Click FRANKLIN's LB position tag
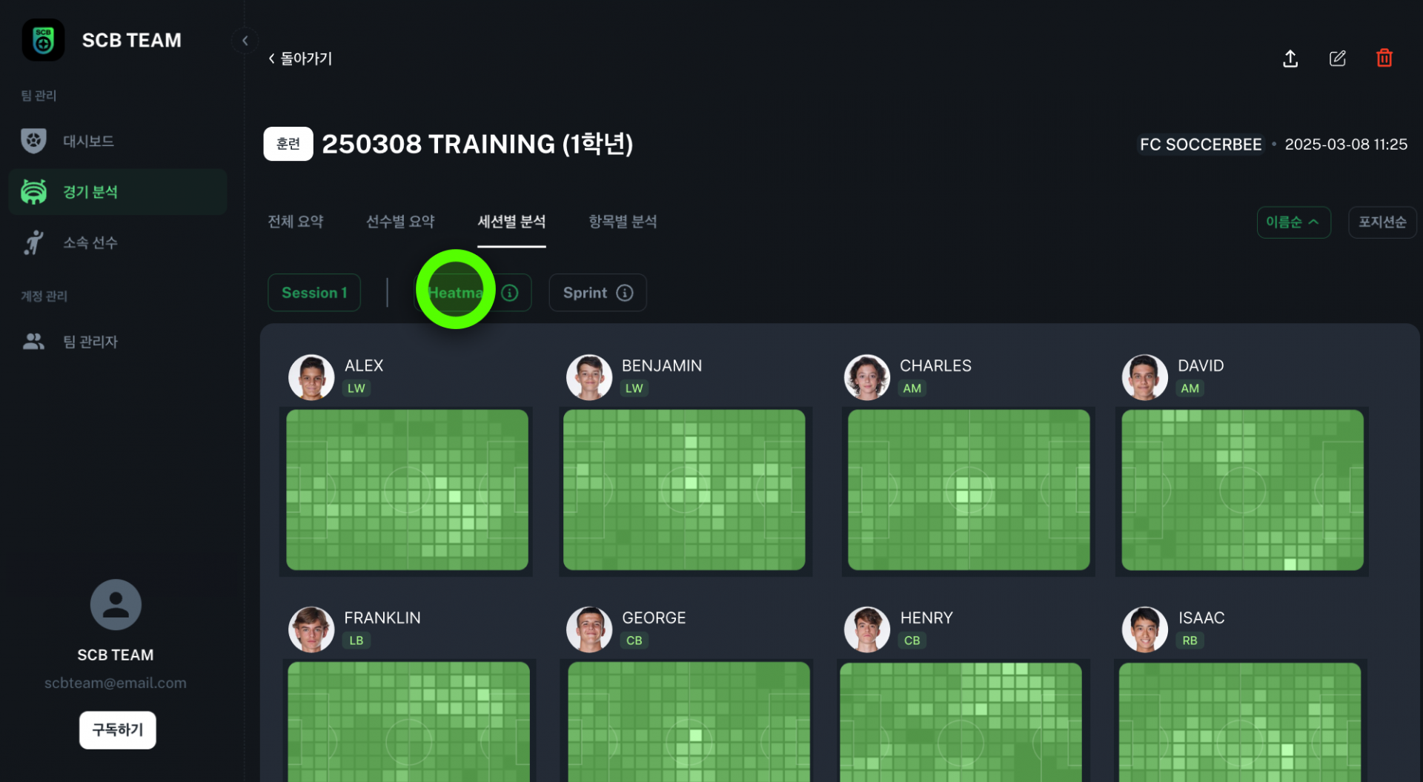Image resolution: width=1423 pixels, height=782 pixels. 356,640
